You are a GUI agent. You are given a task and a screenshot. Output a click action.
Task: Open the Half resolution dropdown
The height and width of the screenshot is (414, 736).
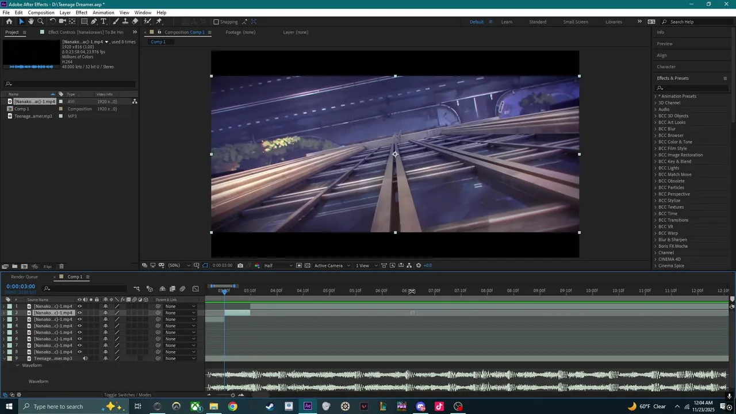pos(278,266)
